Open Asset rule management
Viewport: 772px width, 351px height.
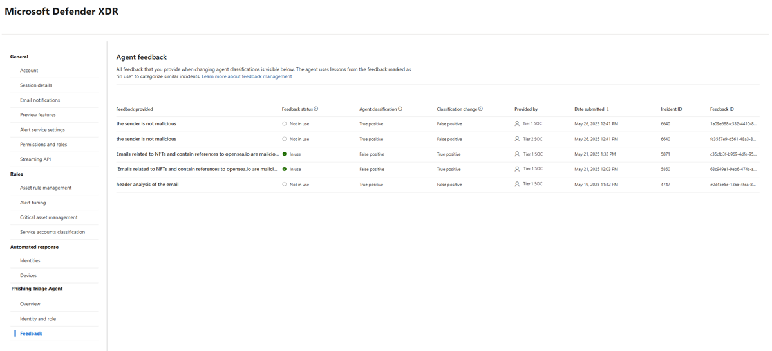(46, 188)
